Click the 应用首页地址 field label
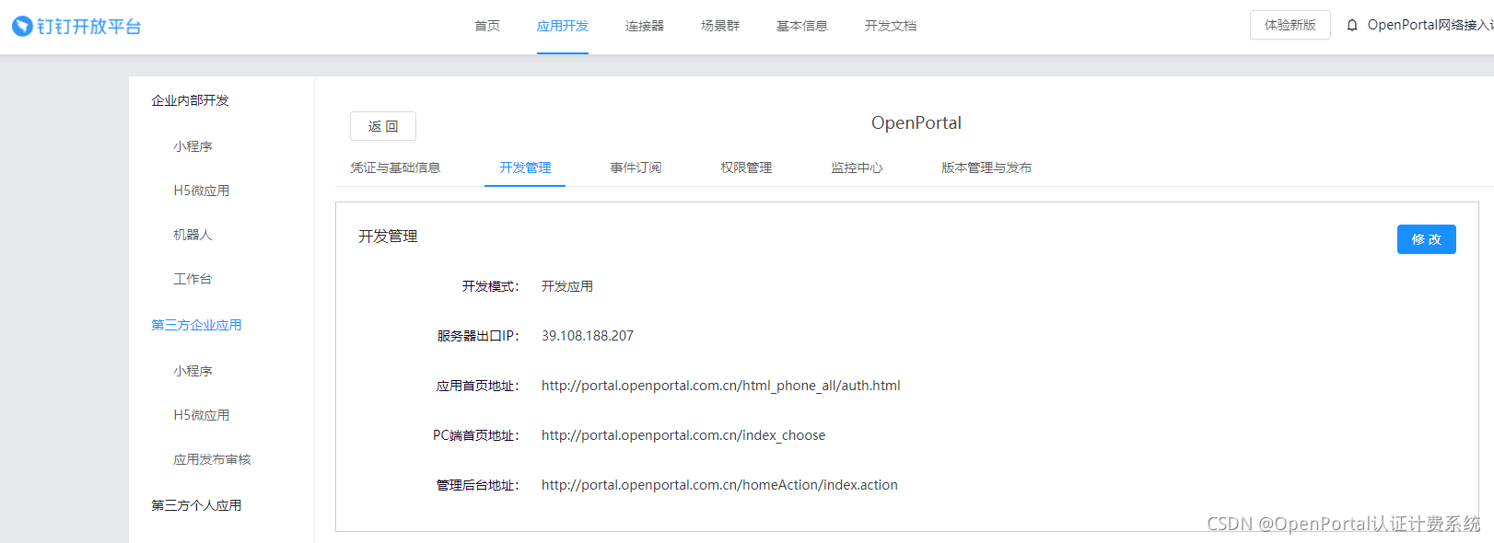The width and height of the screenshot is (1494, 543). [x=477, y=386]
